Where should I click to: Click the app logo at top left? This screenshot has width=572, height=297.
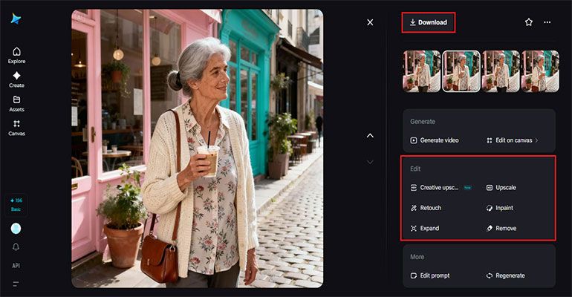(x=16, y=19)
